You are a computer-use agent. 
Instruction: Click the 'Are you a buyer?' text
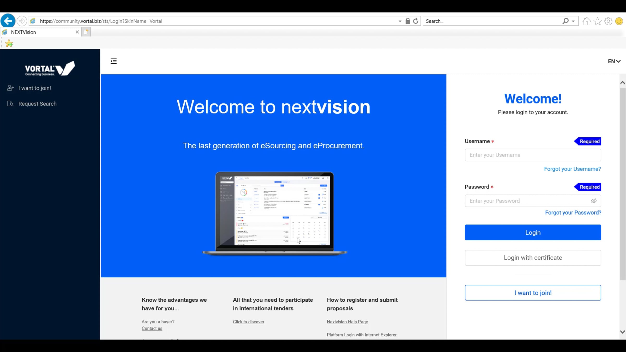[x=158, y=322]
